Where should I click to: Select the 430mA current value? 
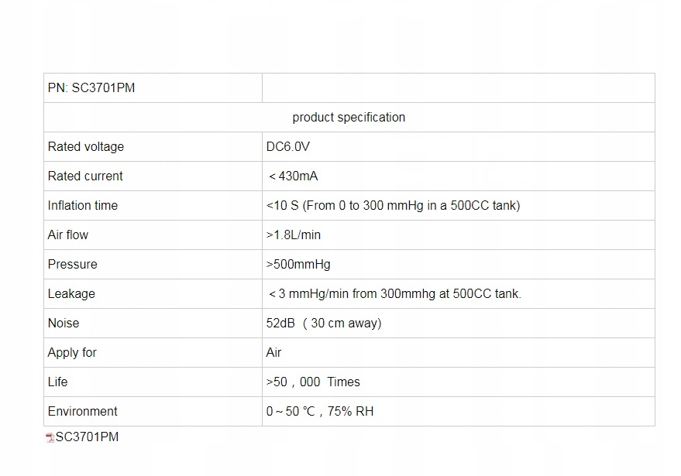tap(294, 176)
